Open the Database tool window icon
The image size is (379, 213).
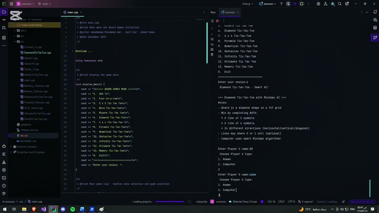tap(375, 28)
